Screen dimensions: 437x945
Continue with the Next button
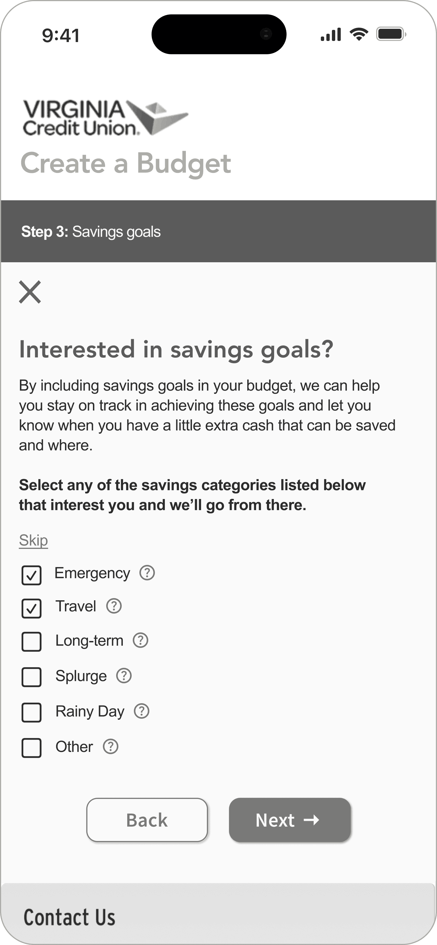(x=290, y=820)
